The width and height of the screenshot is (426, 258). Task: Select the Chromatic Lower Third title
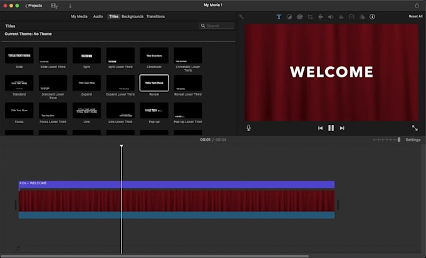[188, 56]
